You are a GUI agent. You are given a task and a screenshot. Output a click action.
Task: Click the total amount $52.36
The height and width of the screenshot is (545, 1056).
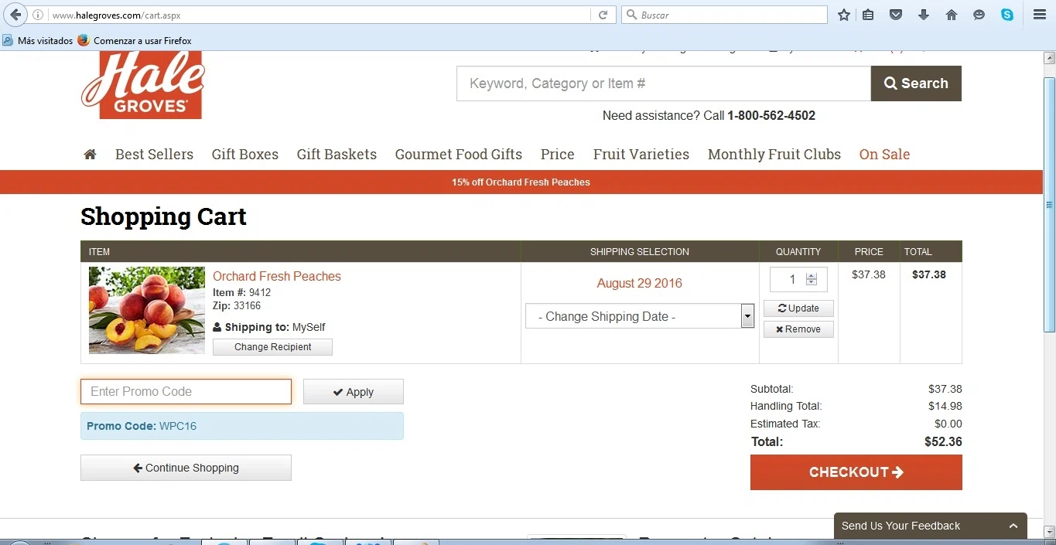point(943,442)
